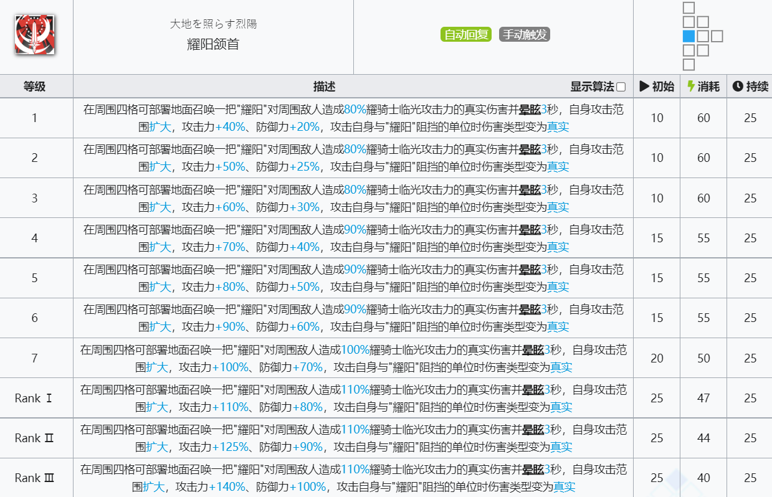The height and width of the screenshot is (497, 772).
Task: Click the lightning icon beside 消耗
Action: coord(690,87)
